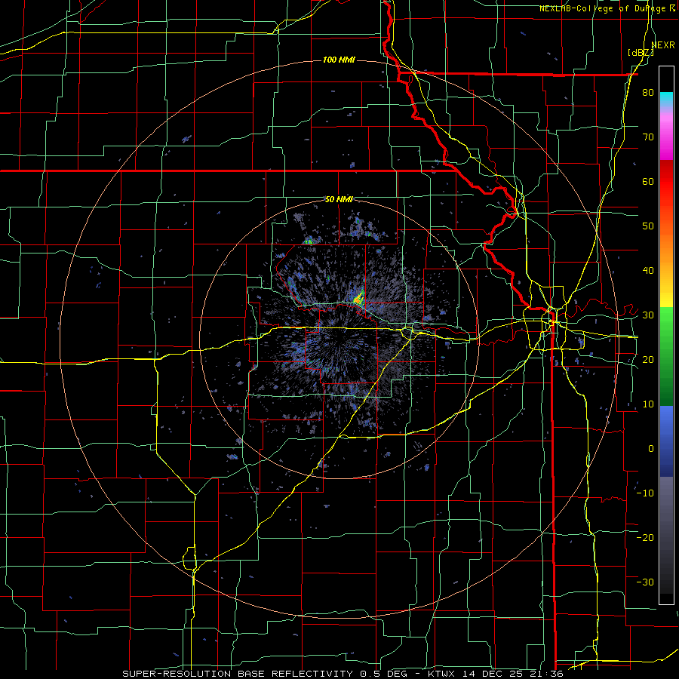Click the 50 NMI range ring label
The image size is (679, 679).
point(339,199)
